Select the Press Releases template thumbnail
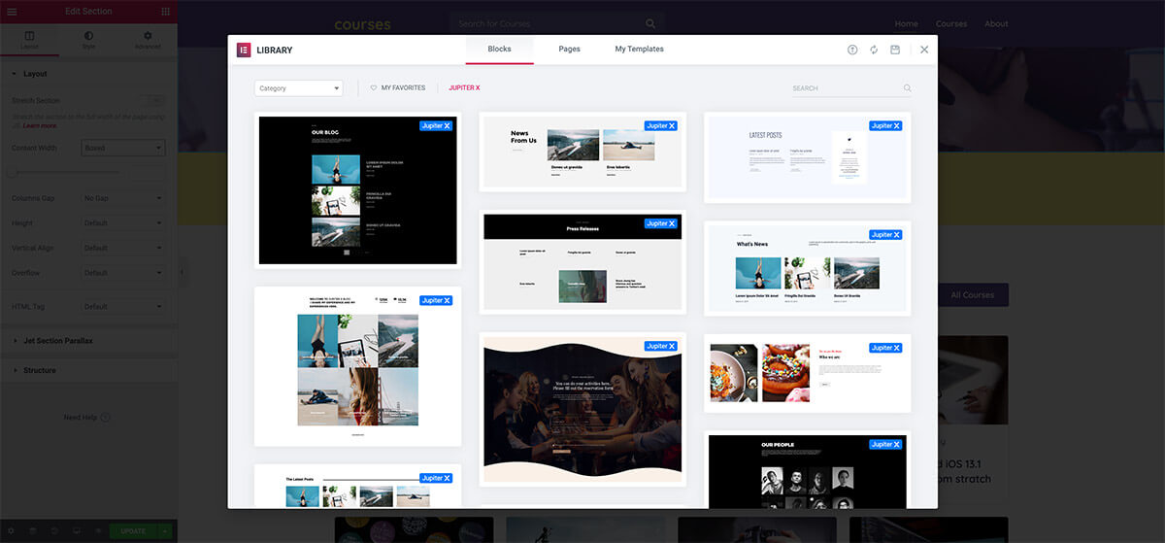 click(582, 263)
